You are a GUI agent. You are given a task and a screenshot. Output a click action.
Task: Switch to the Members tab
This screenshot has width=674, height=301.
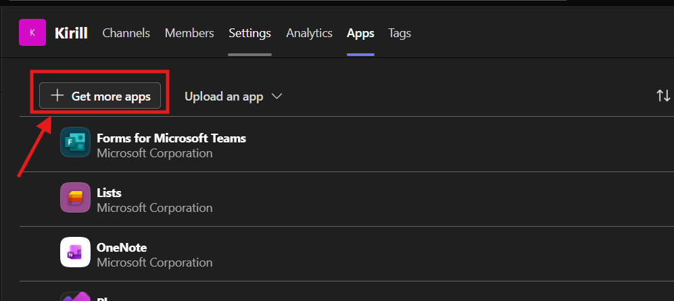coord(189,33)
